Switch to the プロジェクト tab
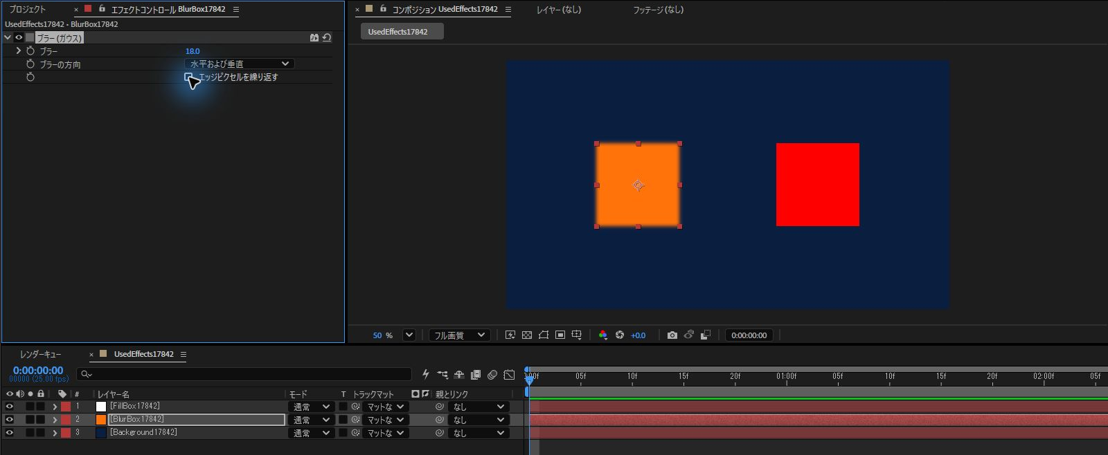The image size is (1108, 455). point(28,10)
